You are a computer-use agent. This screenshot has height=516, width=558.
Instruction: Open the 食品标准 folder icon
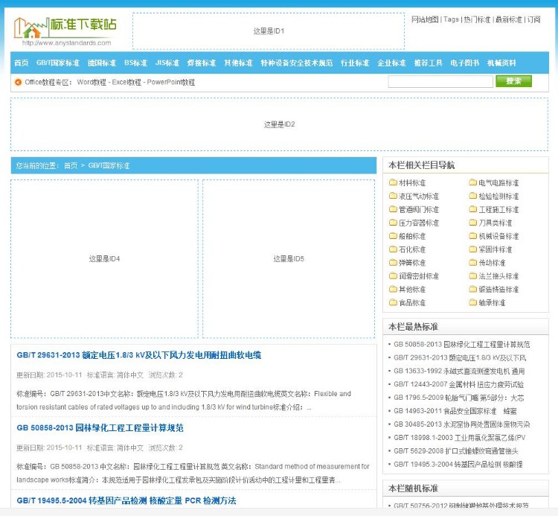tap(393, 303)
